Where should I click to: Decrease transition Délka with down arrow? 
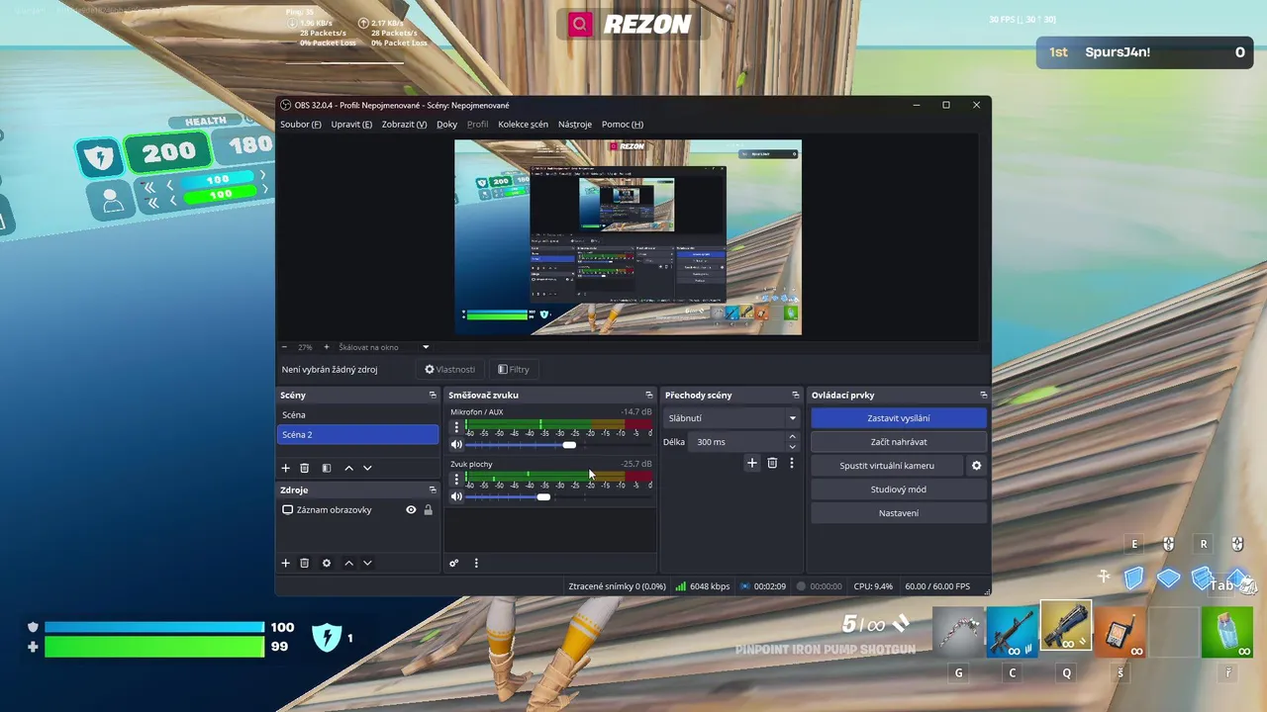click(792, 447)
